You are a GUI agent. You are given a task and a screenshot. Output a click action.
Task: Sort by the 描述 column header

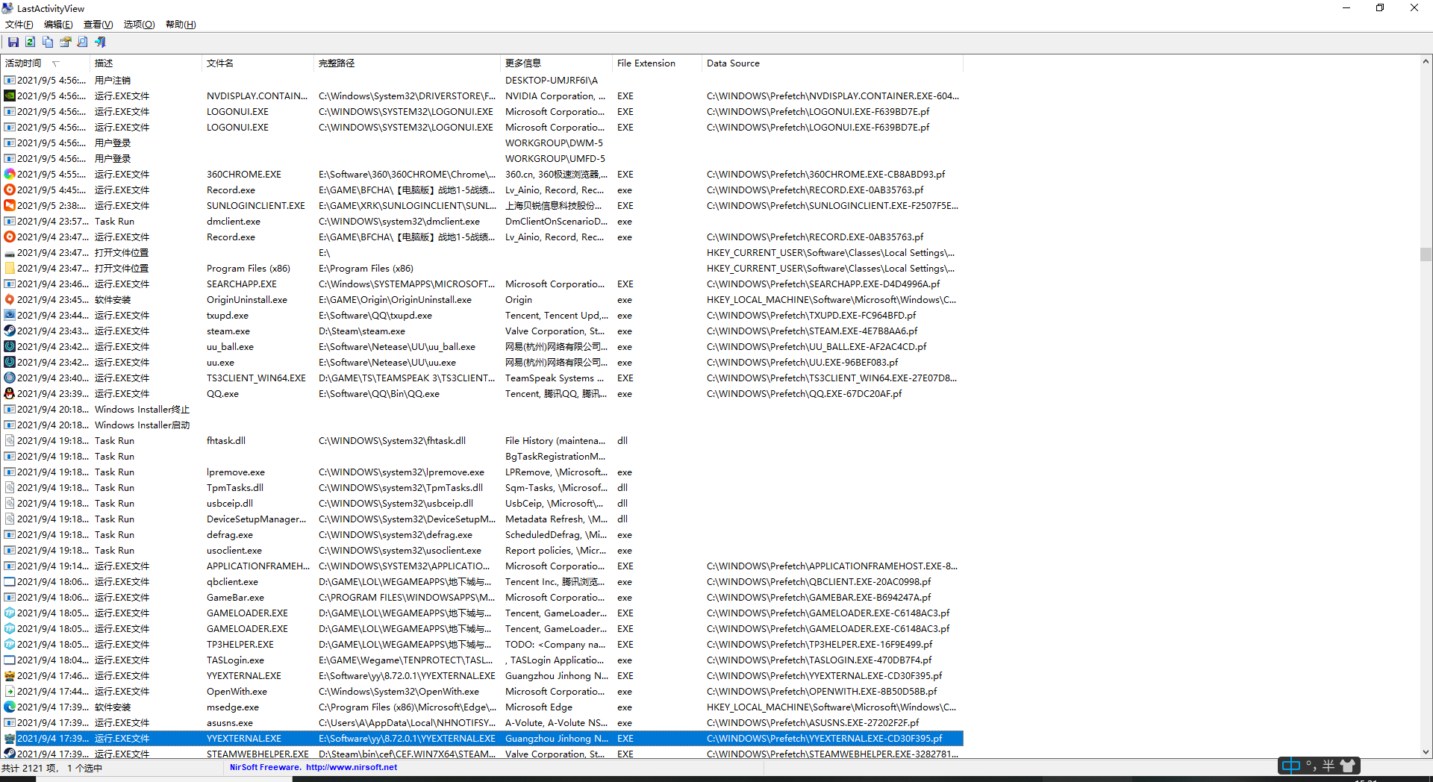click(146, 63)
